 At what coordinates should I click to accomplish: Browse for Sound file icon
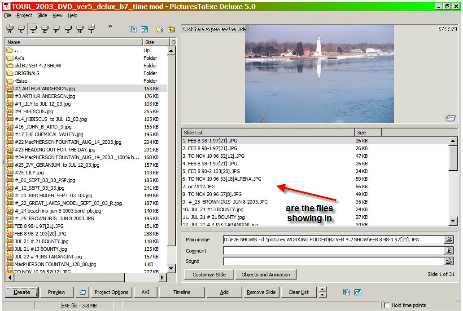449,261
